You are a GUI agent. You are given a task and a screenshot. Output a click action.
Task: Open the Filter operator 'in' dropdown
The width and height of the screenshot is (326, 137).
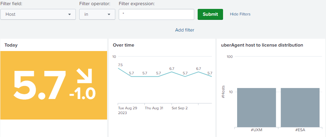tap(97, 14)
